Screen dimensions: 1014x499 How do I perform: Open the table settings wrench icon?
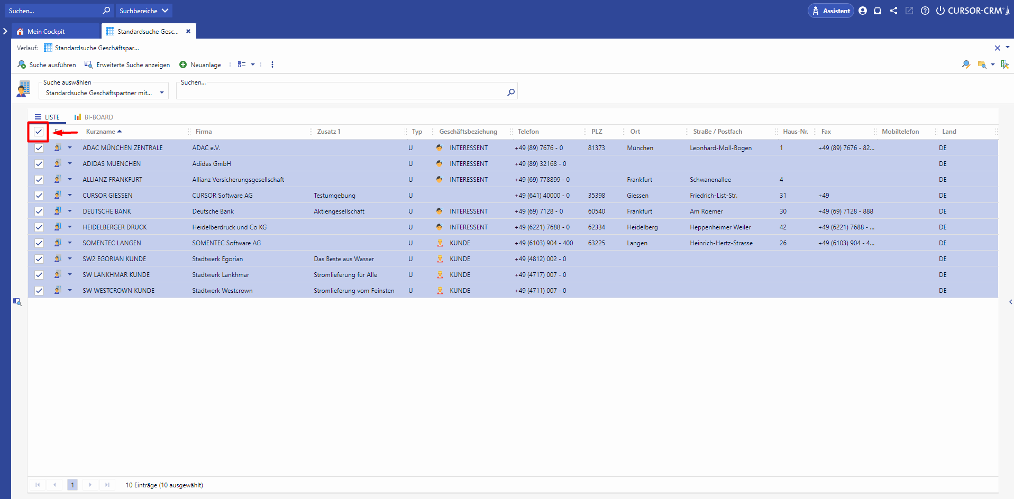click(x=1004, y=64)
